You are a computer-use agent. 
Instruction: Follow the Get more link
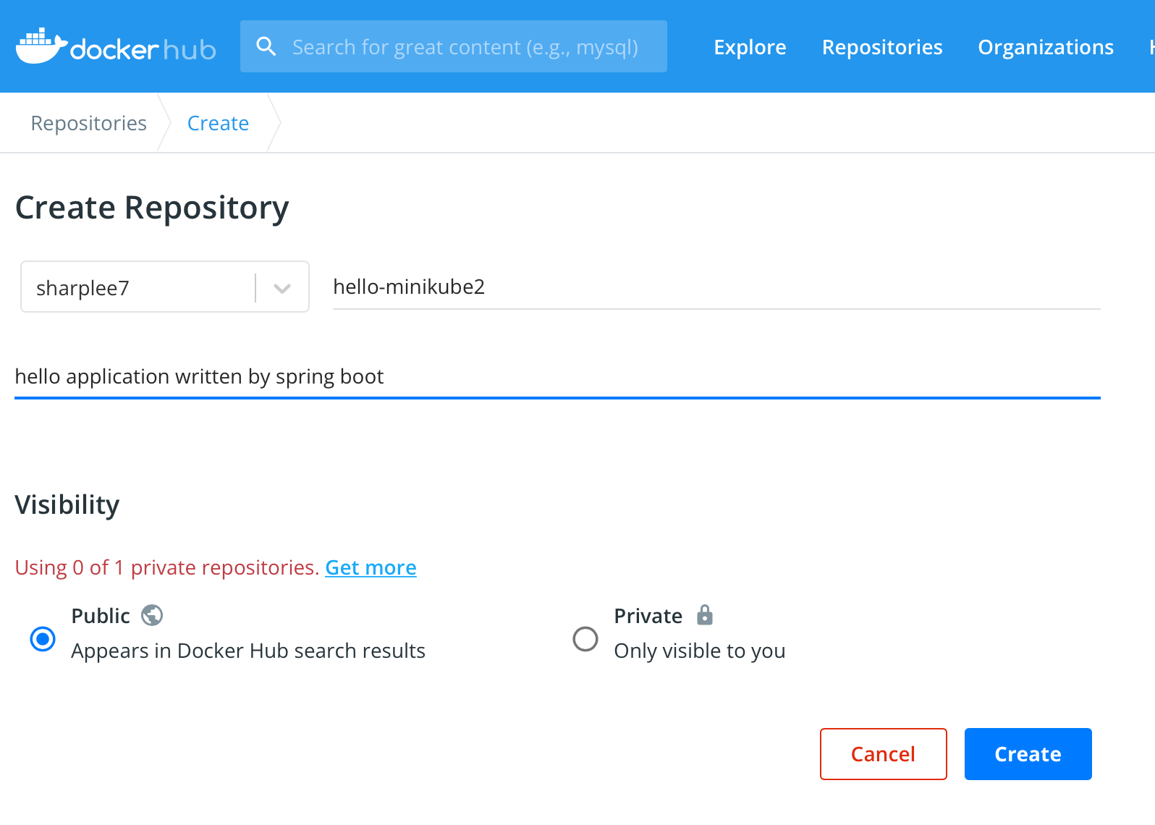[x=371, y=567]
